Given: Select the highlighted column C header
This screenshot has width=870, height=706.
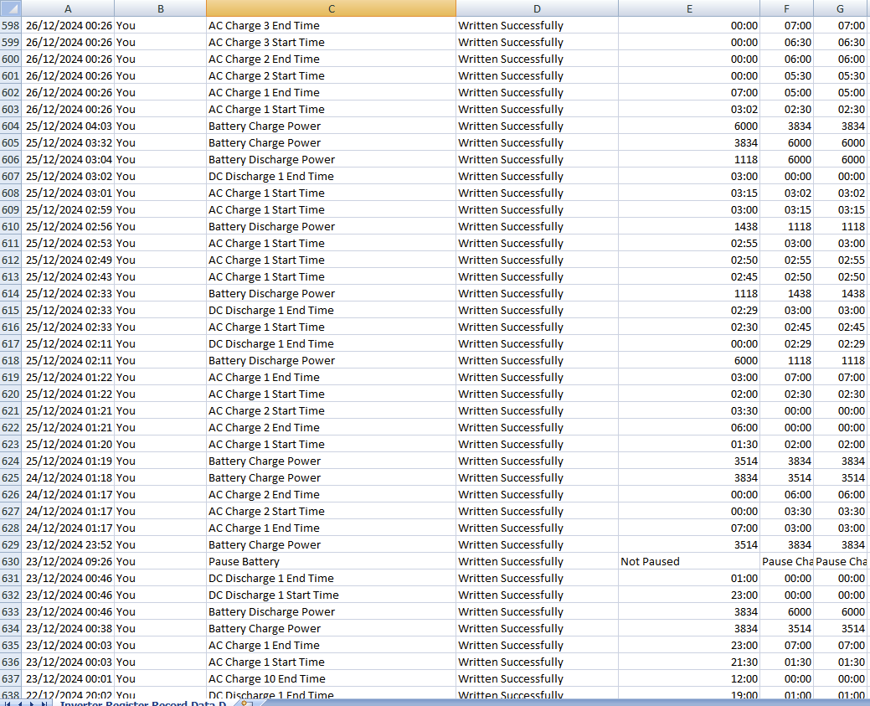Looking at the screenshot, I should click(332, 8).
